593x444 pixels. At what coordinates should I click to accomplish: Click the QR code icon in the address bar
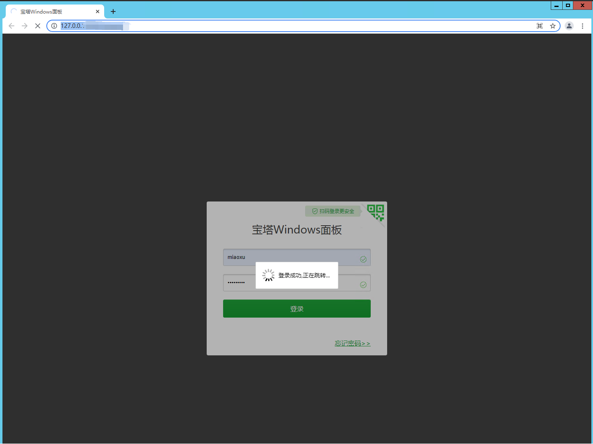[540, 26]
